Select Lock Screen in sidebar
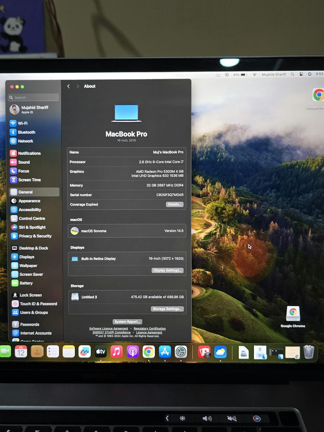This screenshot has width=324, height=432. tap(30, 295)
